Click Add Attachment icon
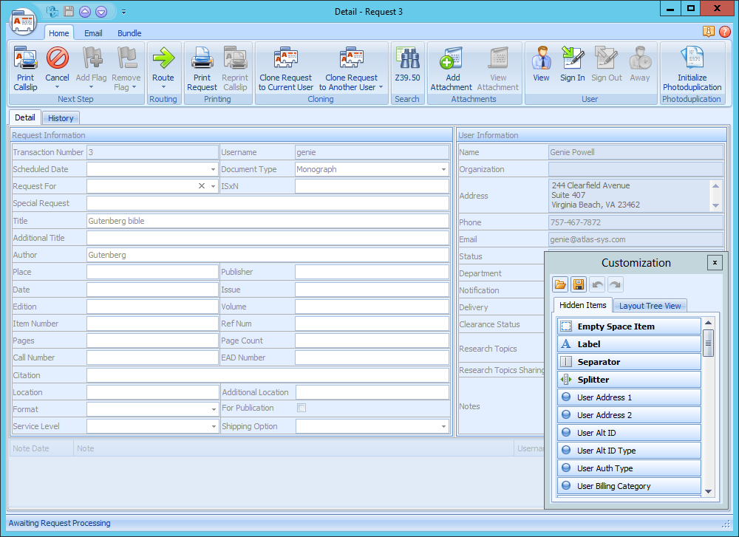Image resolution: width=739 pixels, height=537 pixels. [452, 59]
